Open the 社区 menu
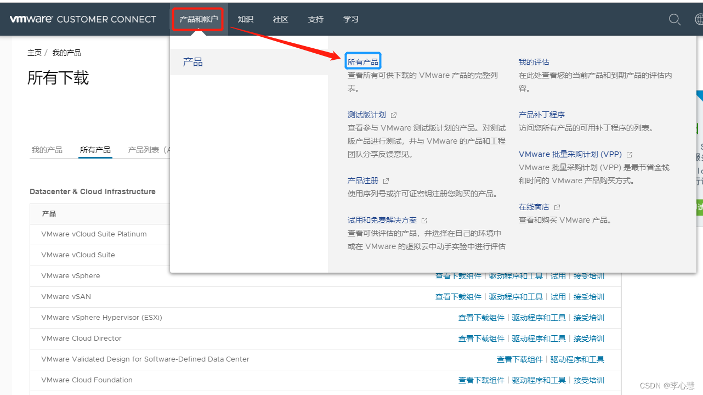 (281, 19)
